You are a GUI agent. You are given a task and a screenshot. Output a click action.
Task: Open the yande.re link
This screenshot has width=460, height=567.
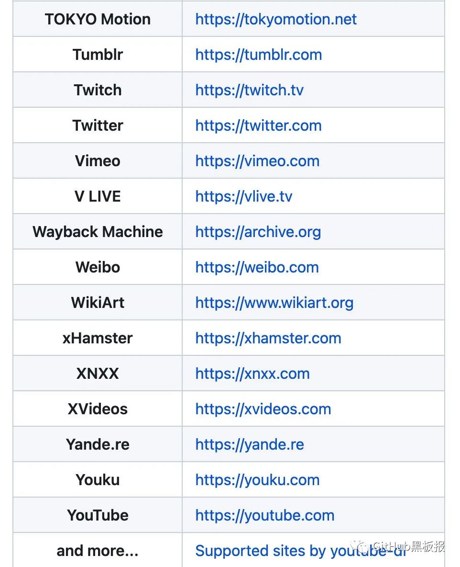click(250, 445)
